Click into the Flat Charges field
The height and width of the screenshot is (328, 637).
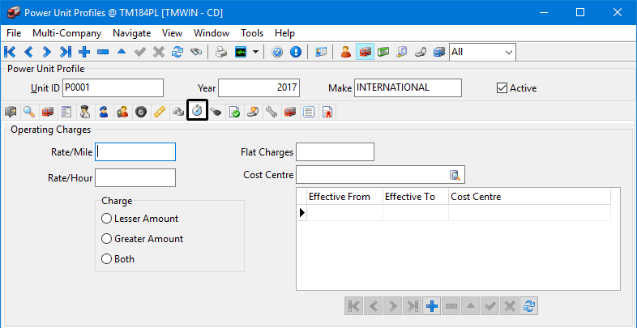click(335, 152)
